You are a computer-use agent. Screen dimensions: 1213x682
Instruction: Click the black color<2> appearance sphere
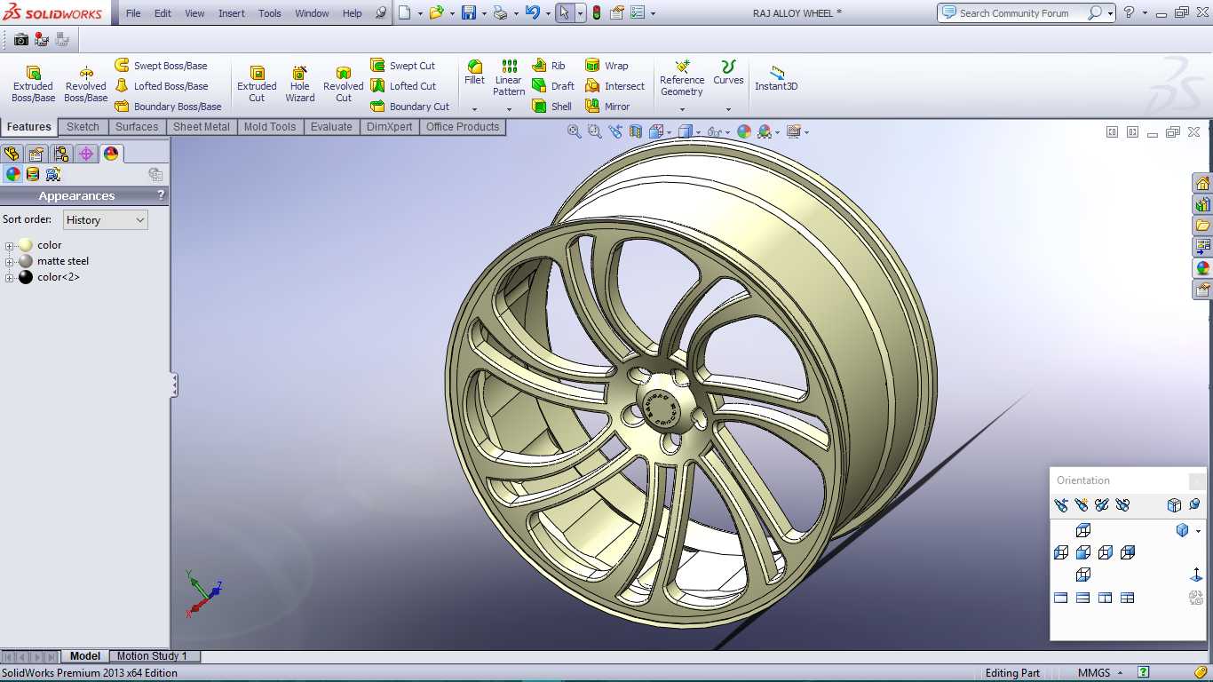[x=26, y=277]
